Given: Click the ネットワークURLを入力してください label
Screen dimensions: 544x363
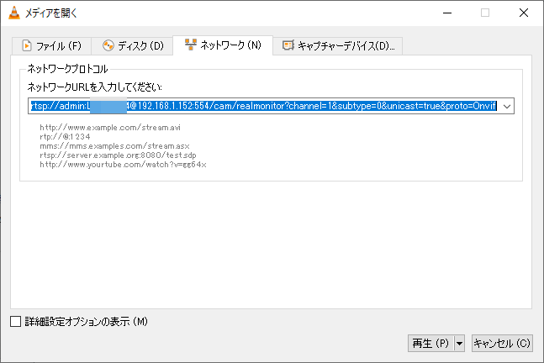Looking at the screenshot, I should 94,87.
